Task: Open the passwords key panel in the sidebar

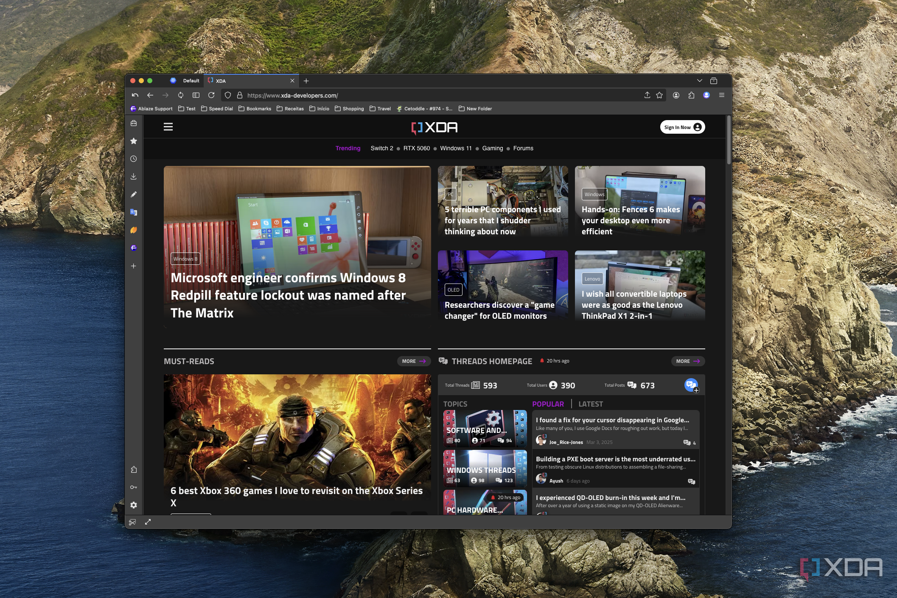Action: [x=134, y=487]
